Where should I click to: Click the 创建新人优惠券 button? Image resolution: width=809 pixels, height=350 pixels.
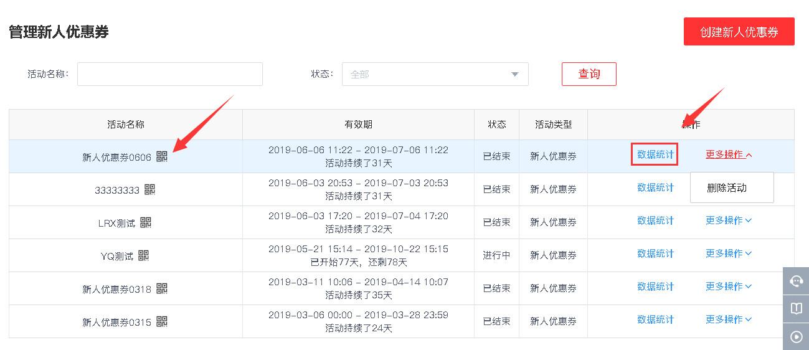pos(739,32)
